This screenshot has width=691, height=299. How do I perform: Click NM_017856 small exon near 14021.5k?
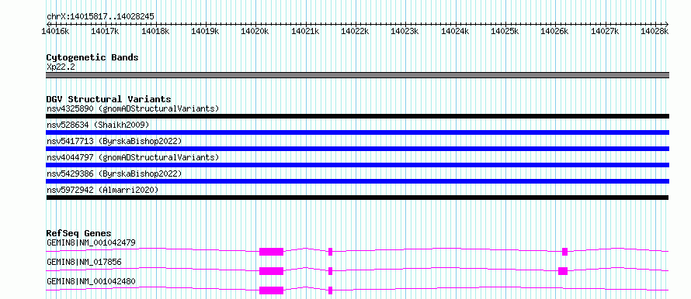(331, 271)
